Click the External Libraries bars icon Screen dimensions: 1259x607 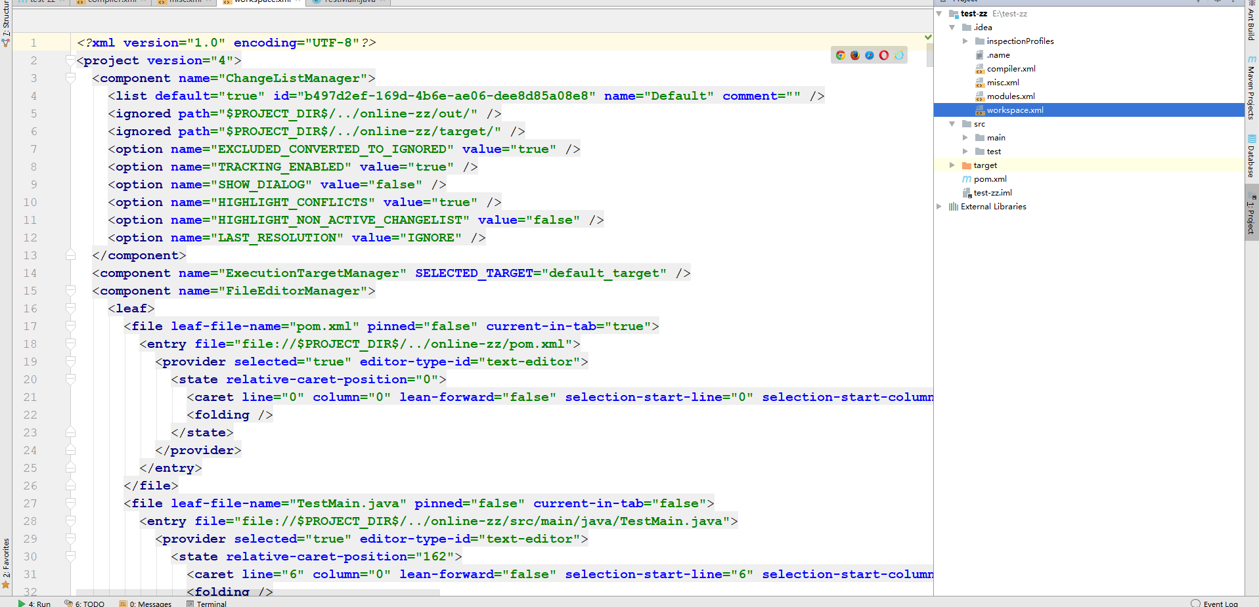tap(953, 207)
